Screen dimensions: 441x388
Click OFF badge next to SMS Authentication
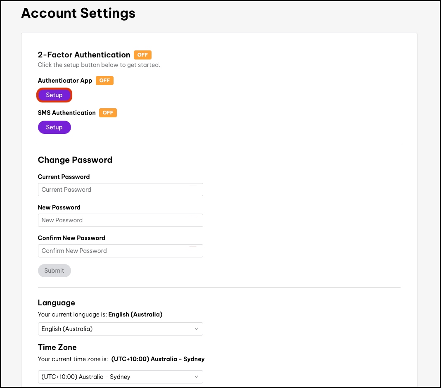click(108, 113)
